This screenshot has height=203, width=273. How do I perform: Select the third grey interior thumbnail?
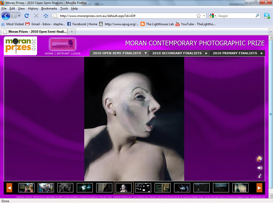(65, 188)
